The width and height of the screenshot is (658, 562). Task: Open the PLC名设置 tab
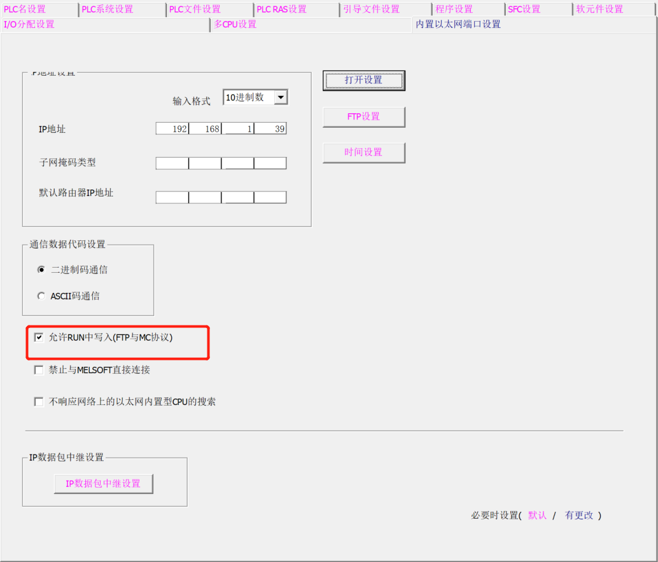pyautogui.click(x=25, y=9)
